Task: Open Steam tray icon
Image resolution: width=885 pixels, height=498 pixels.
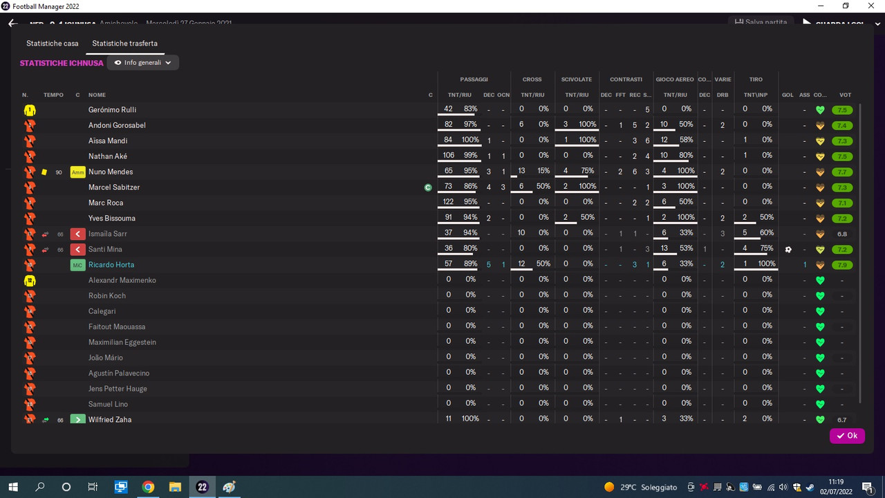Action: pyautogui.click(x=810, y=487)
